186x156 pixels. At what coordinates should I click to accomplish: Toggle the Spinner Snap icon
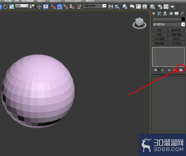(x=72, y=7)
